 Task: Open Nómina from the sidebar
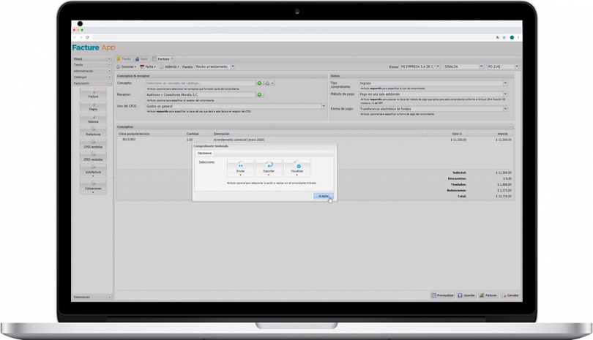click(x=93, y=119)
